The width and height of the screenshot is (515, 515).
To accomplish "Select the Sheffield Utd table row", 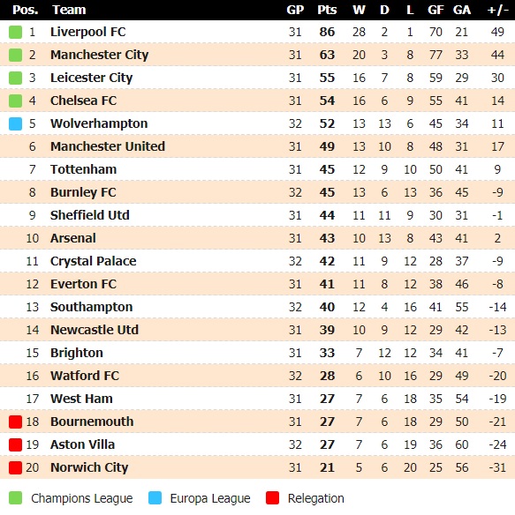I will pyautogui.click(x=257, y=215).
